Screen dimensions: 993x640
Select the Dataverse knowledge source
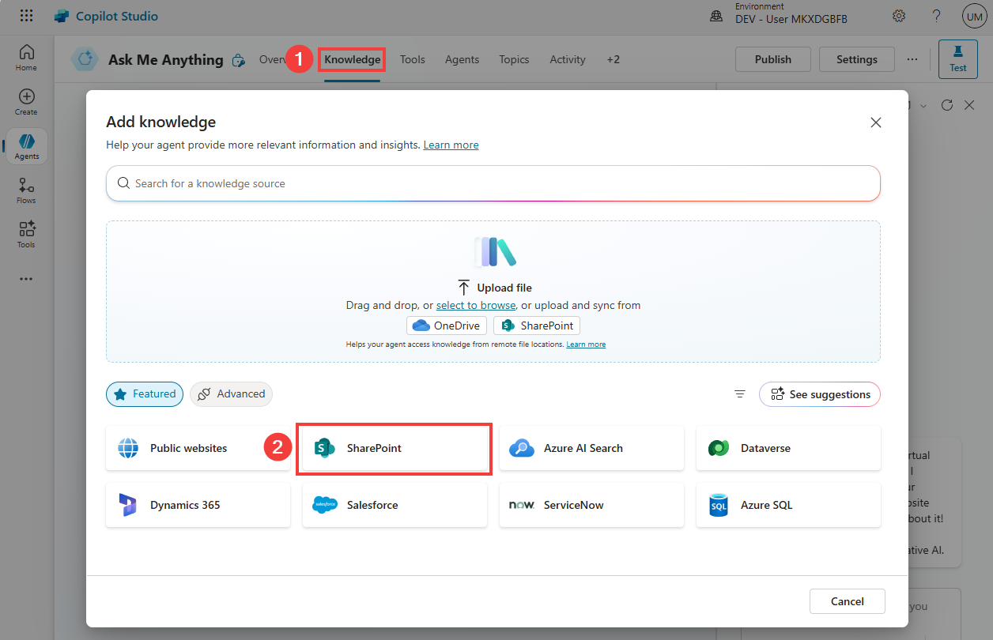point(787,448)
